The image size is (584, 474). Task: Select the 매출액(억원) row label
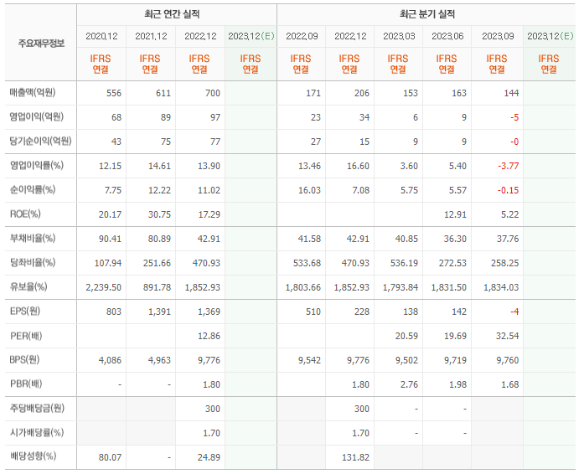click(x=33, y=92)
